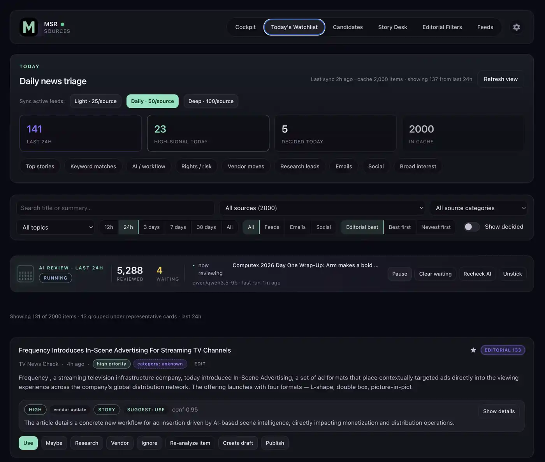
Task: Select the 5 Decided today card
Action: click(x=335, y=133)
